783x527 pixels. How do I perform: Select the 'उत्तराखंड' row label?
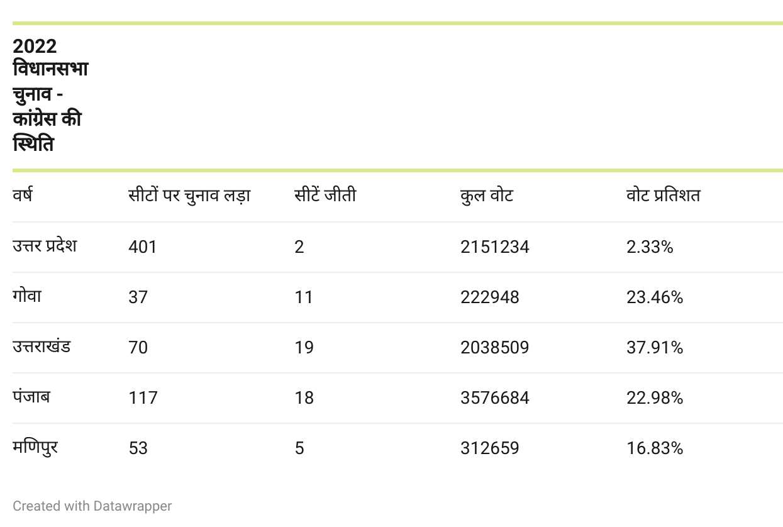[x=42, y=347]
